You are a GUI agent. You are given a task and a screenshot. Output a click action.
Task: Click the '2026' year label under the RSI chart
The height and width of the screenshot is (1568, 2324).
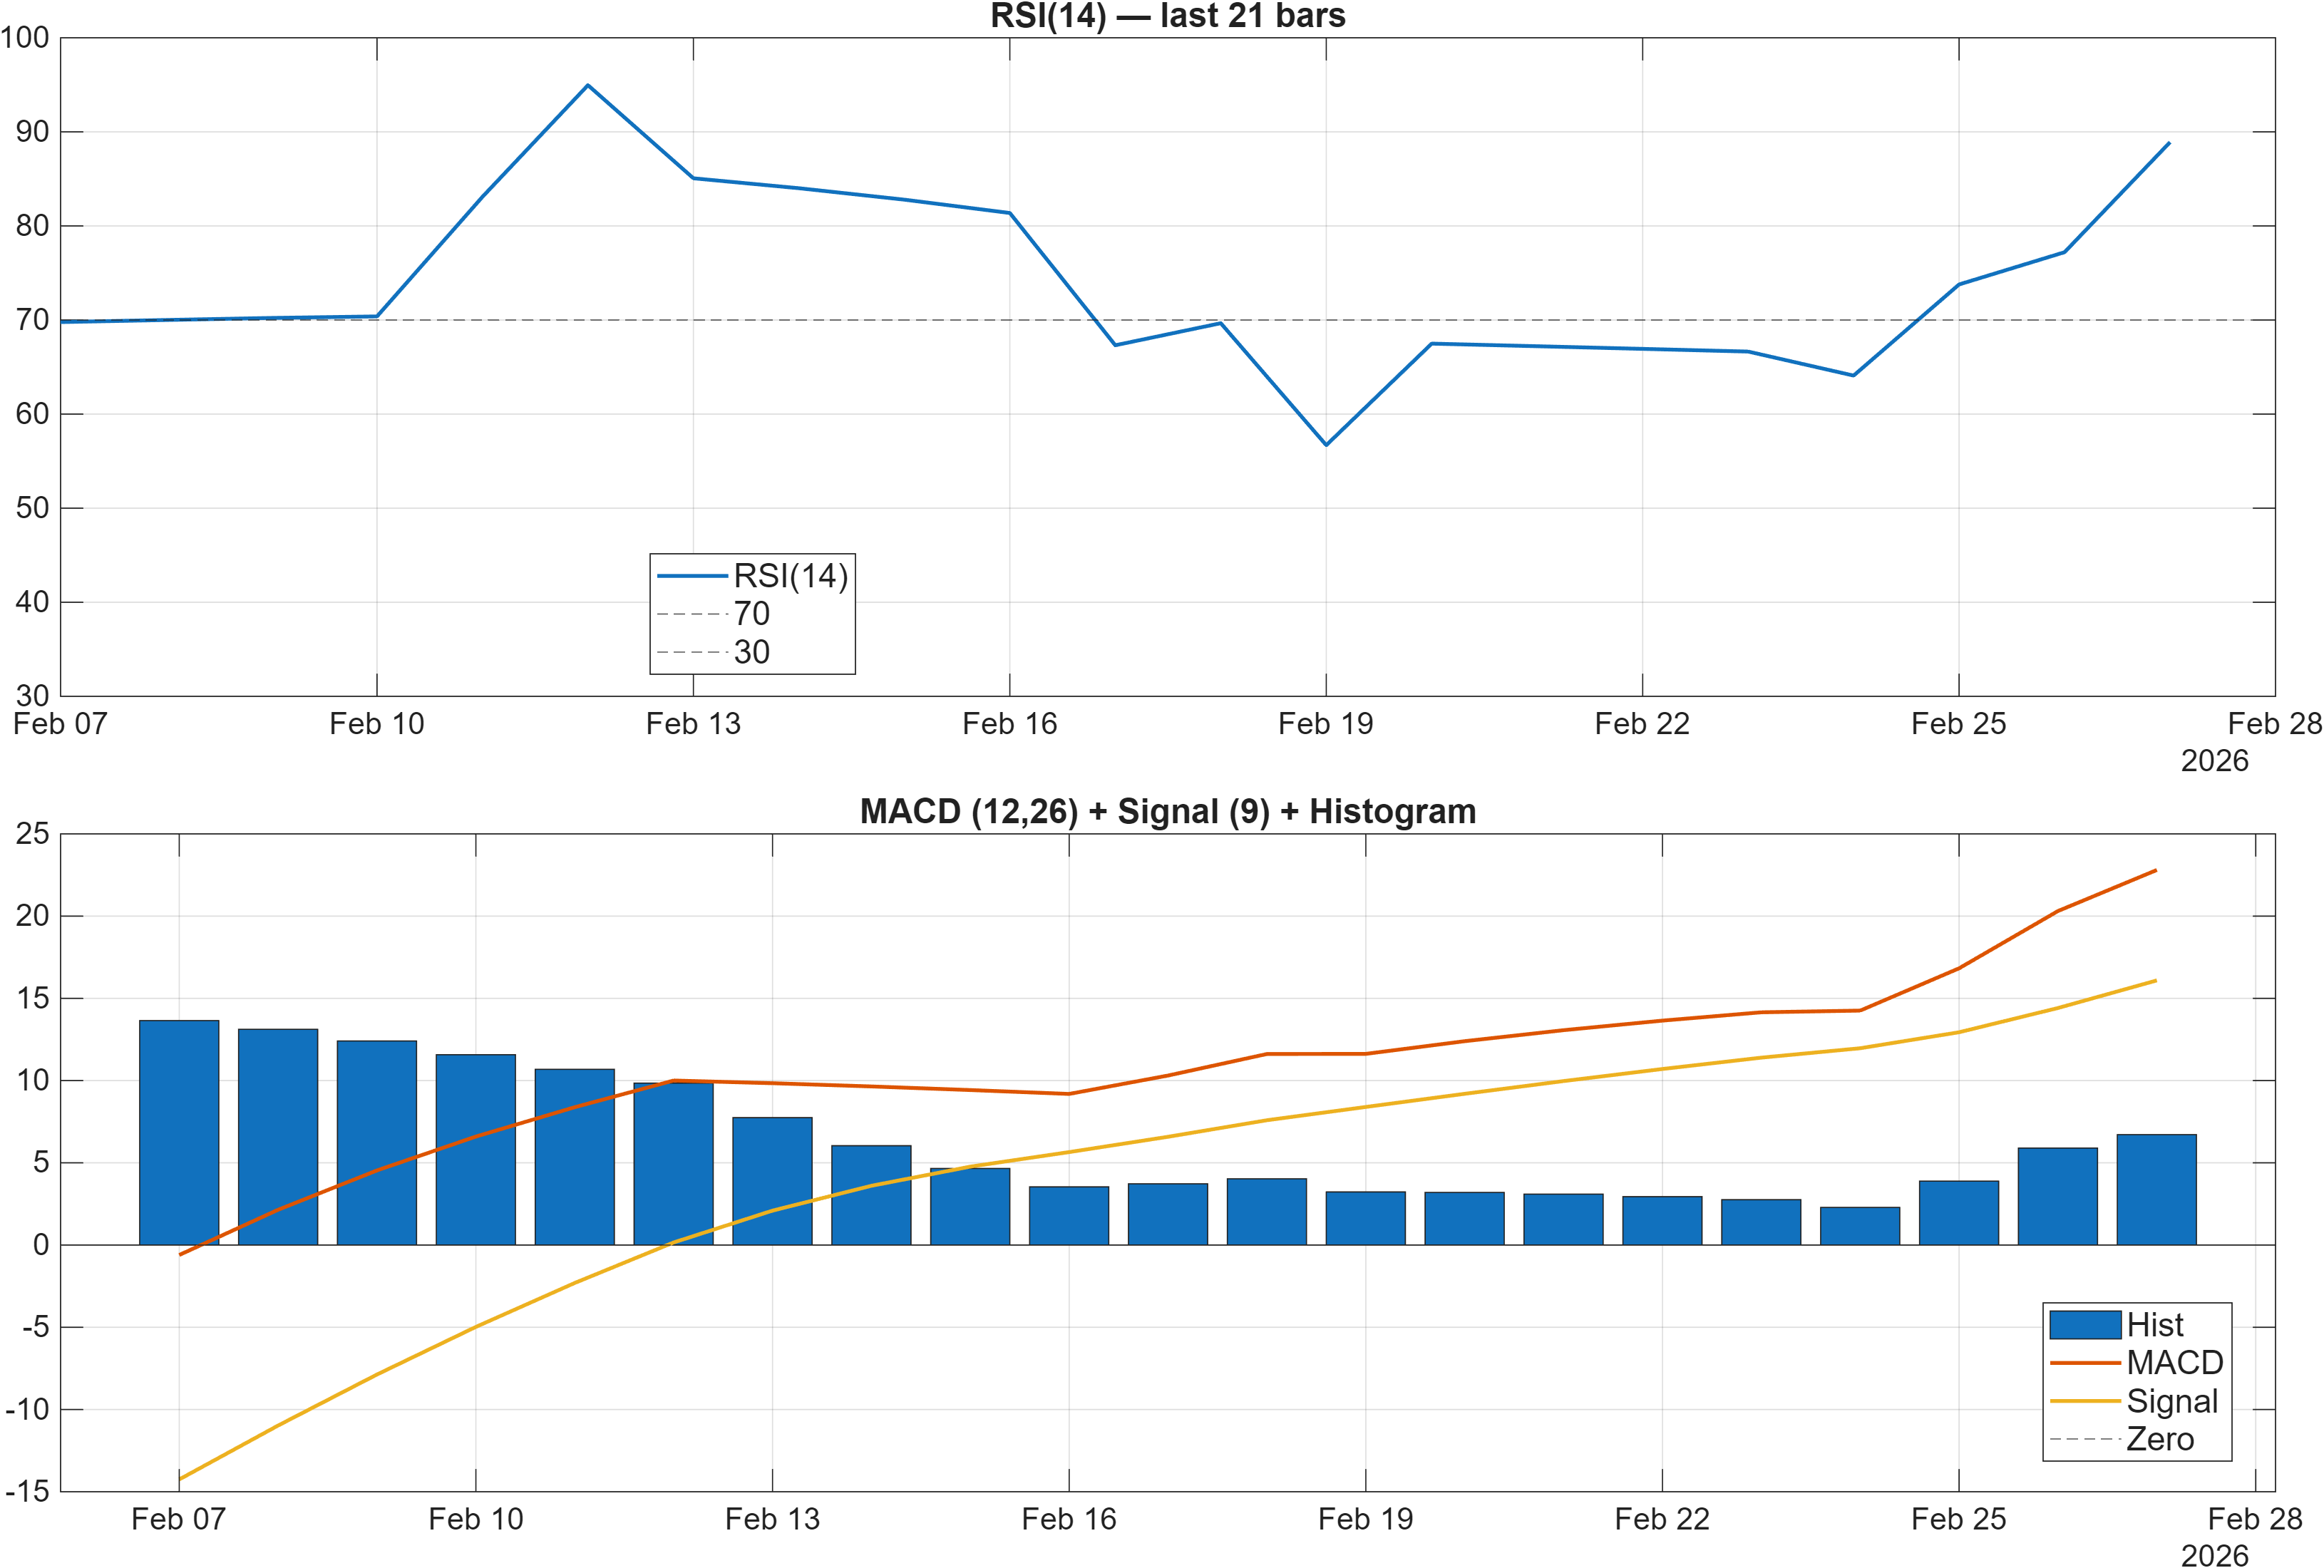pyautogui.click(x=2214, y=761)
